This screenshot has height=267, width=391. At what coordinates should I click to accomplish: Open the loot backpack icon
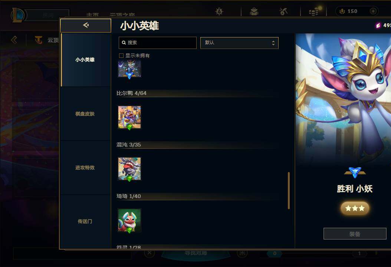[x=254, y=11]
